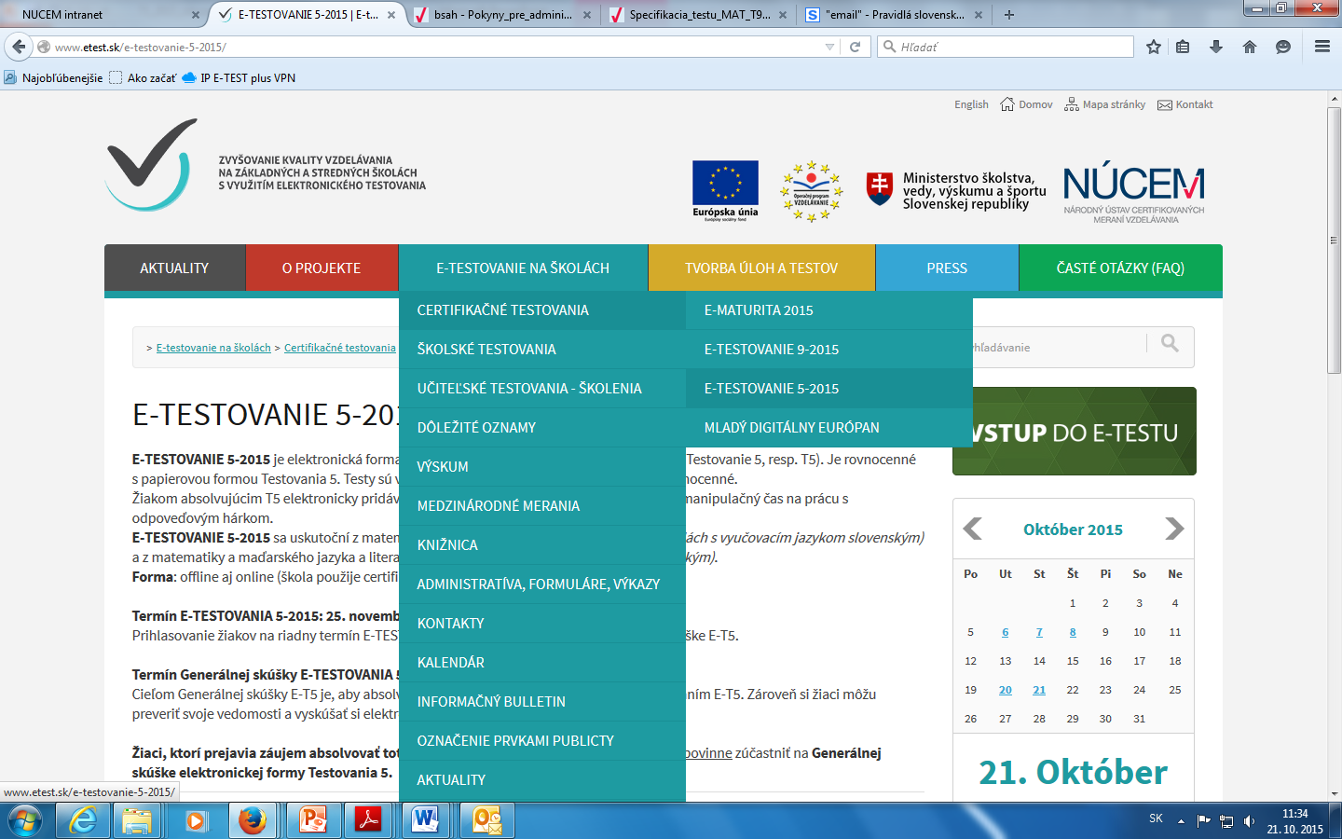Open the downloads arrow icon

1216,47
